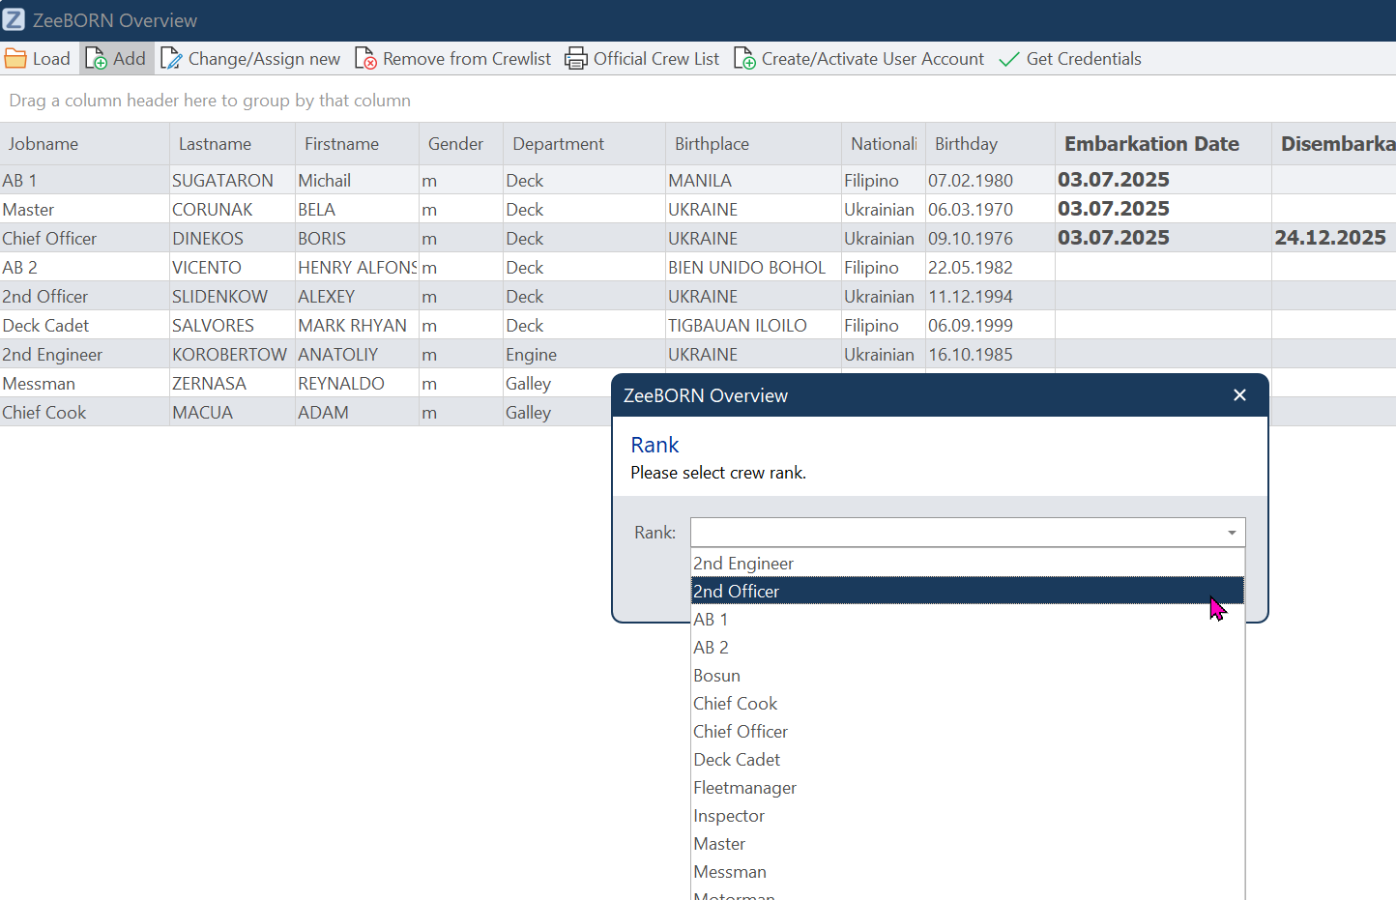Viewport: 1396px width, 900px height.
Task: Sort by the Embarkation Date column header
Action: click(x=1164, y=144)
